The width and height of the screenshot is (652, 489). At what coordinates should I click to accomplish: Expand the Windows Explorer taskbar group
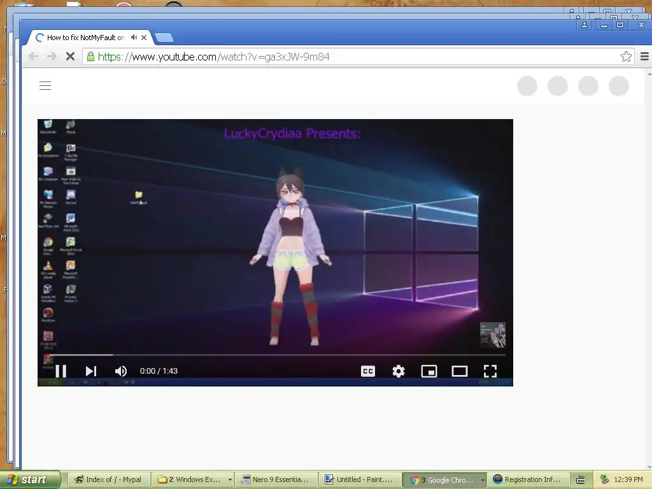coord(192,479)
